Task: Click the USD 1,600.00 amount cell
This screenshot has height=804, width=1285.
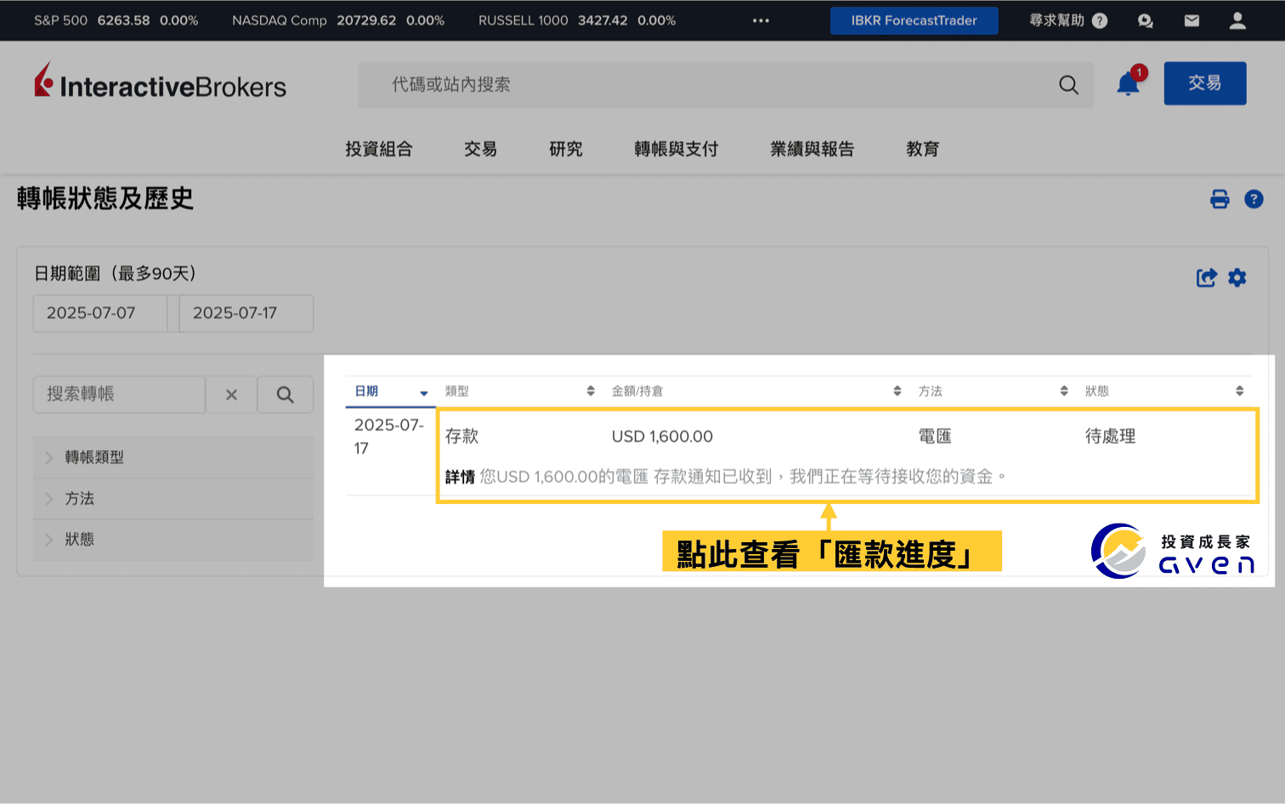Action: tap(662, 436)
